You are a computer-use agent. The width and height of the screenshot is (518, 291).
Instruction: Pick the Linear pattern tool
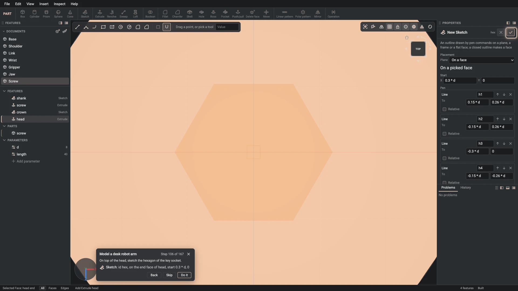[x=285, y=14]
